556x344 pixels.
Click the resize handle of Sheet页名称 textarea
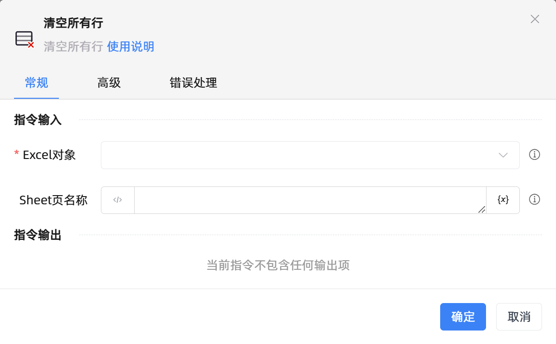point(482,210)
